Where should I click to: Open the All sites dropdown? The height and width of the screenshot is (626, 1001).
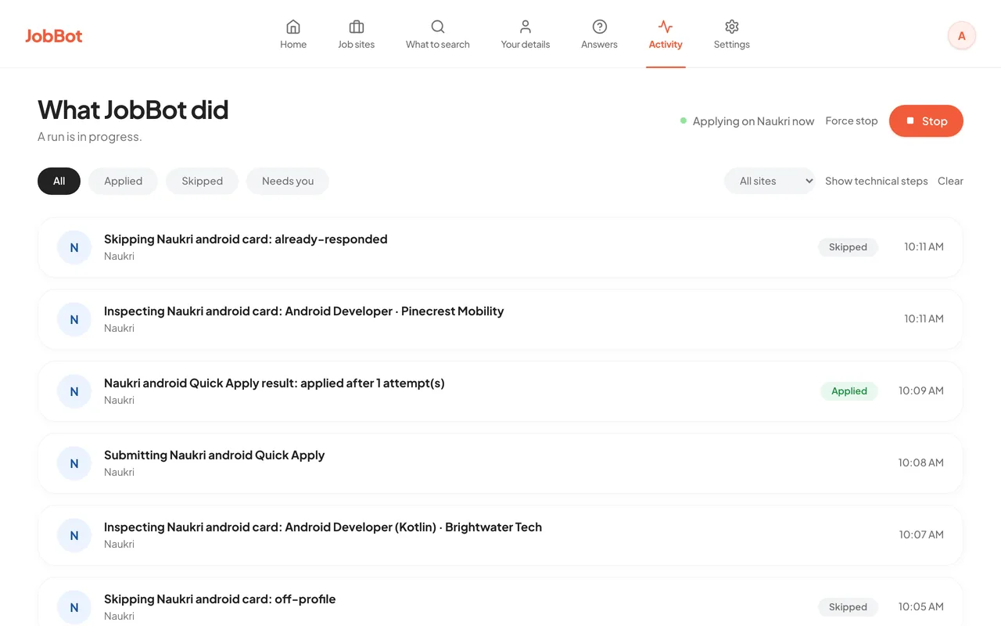[770, 181]
